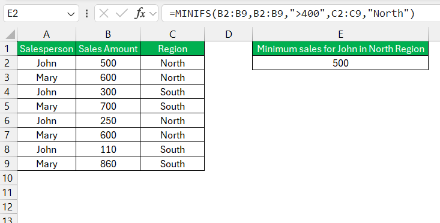Click the Select All corner triangle
This screenshot has width=440, height=223.
(x=10, y=35)
